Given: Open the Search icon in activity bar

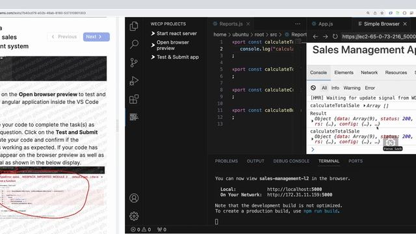Looking at the screenshot, I should (x=134, y=44).
